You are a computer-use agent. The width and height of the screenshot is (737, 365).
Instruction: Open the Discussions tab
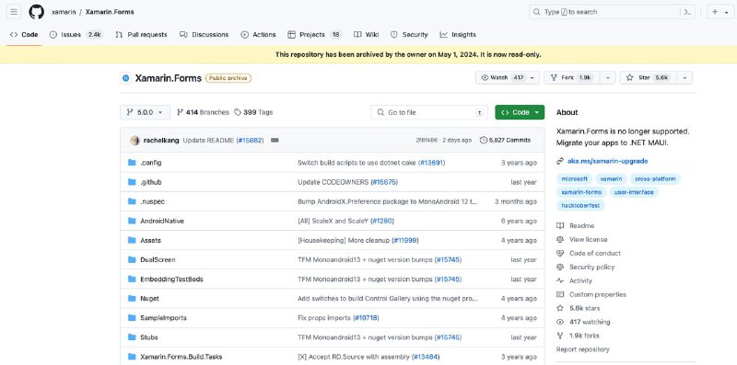(x=204, y=35)
